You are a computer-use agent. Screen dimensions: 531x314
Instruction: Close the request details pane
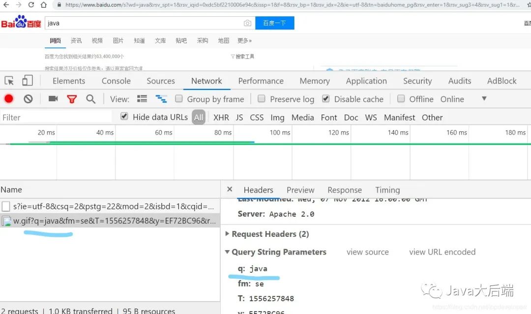[230, 189]
